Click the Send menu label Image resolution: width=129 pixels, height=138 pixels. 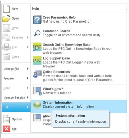[7, 88]
